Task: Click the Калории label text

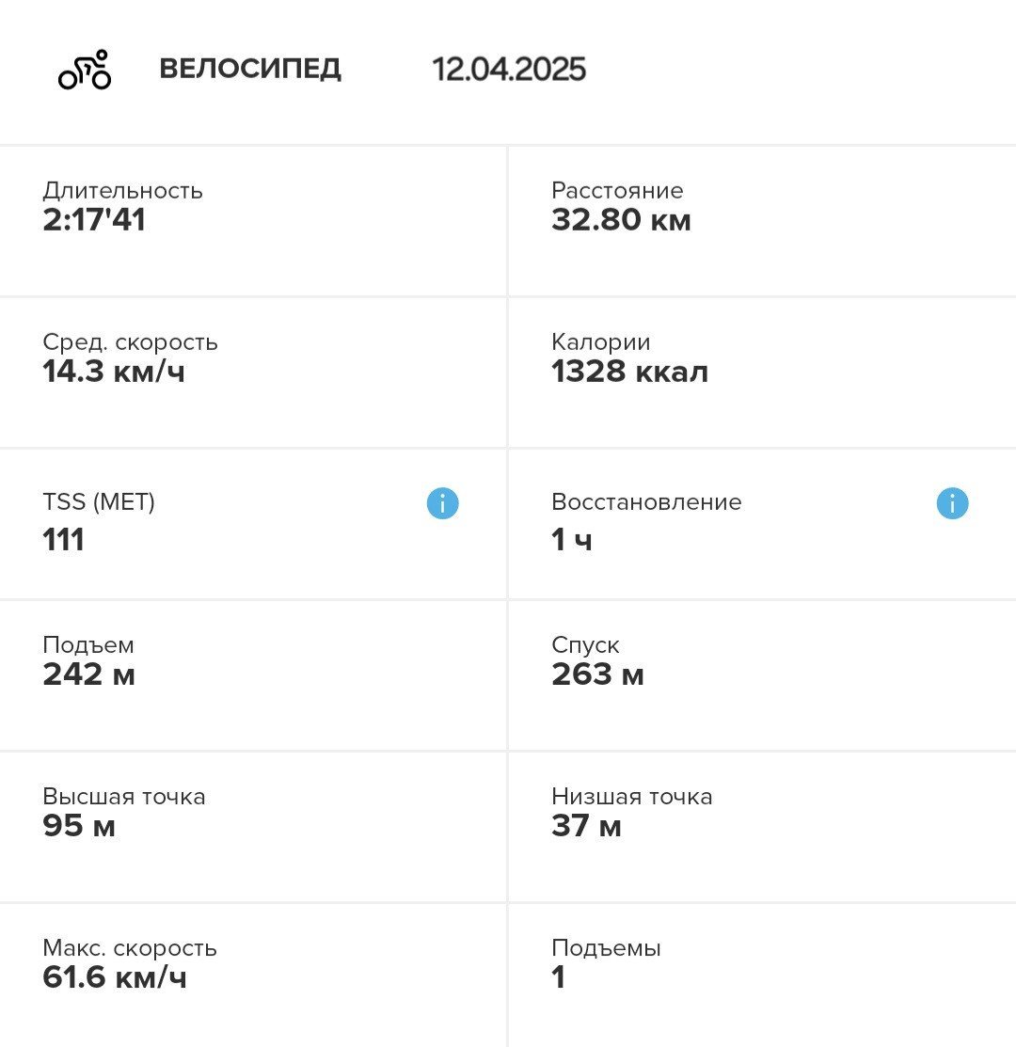Action: (x=601, y=341)
